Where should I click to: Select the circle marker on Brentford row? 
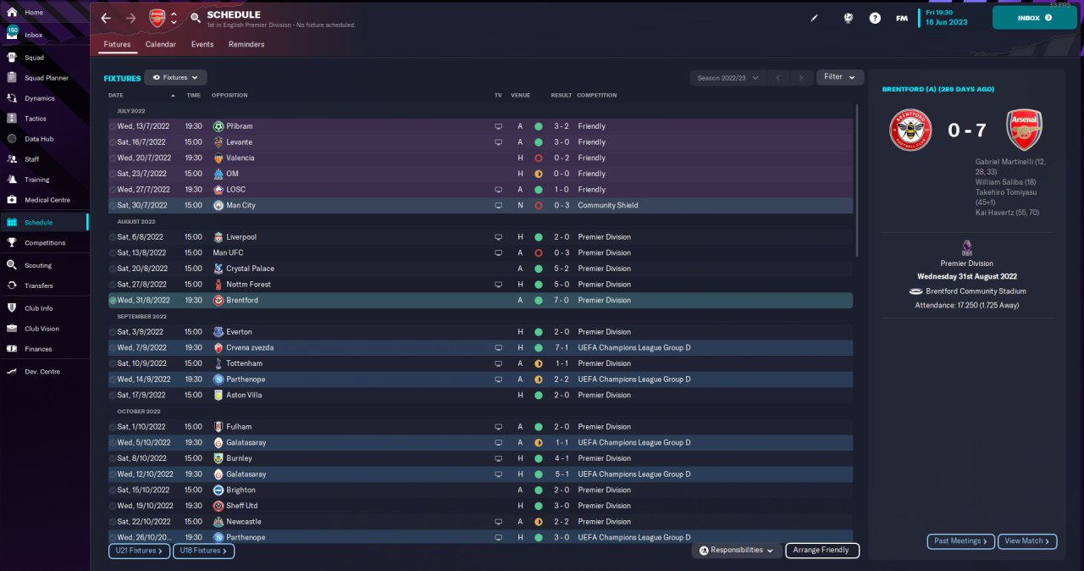point(113,300)
